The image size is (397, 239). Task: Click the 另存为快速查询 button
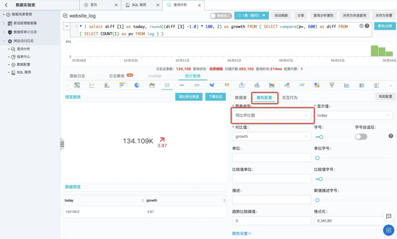354,16
